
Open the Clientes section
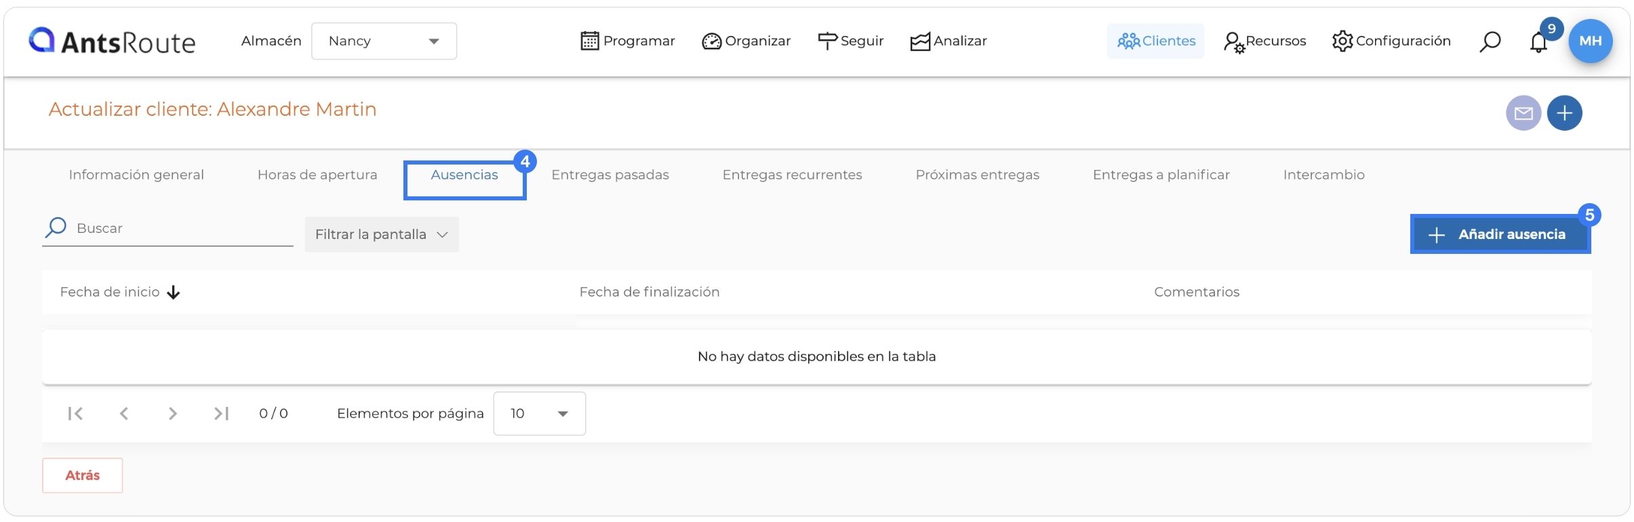tap(1156, 41)
